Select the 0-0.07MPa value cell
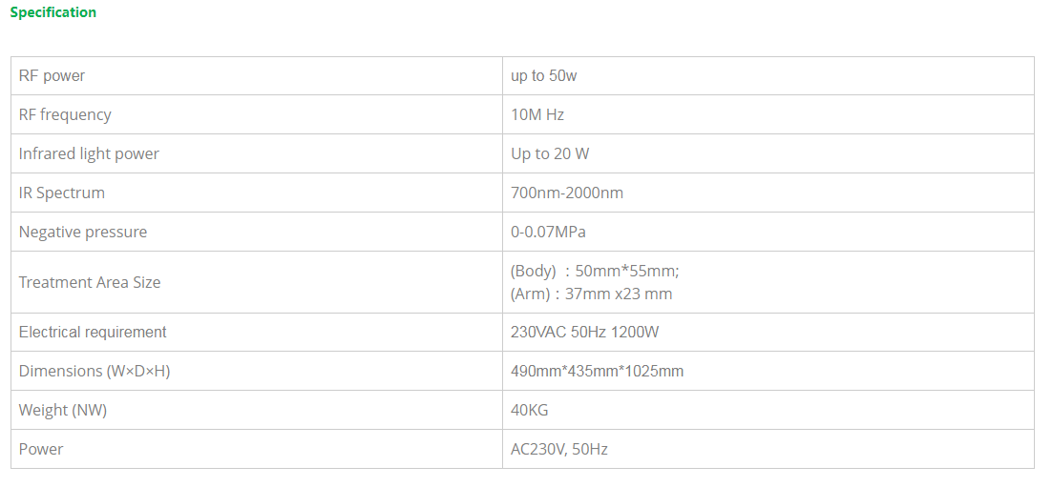Screen dimensions: 1052x487 point(556,233)
